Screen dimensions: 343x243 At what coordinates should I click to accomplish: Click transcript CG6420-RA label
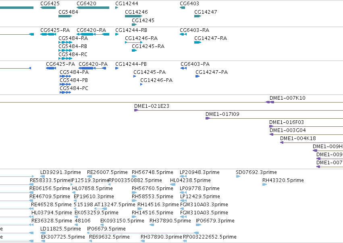[91, 30]
